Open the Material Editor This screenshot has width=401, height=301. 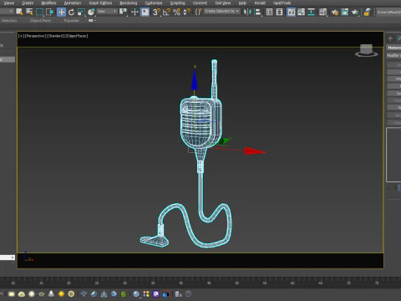323,12
